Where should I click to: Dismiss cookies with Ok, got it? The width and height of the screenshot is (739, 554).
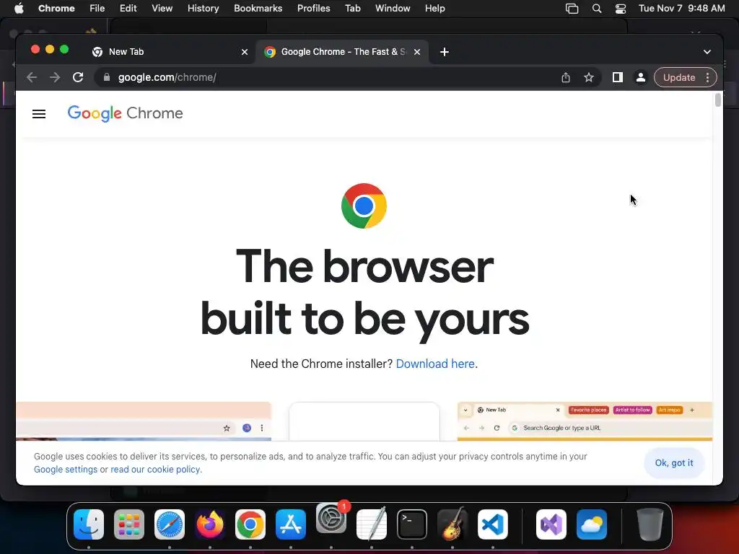(674, 463)
